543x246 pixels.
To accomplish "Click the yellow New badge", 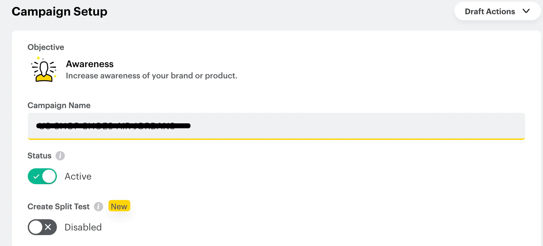I will (x=119, y=206).
